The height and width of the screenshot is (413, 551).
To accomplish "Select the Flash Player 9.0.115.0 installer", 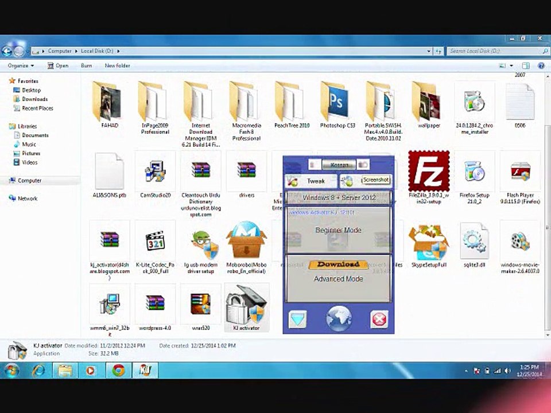I will pos(520,177).
